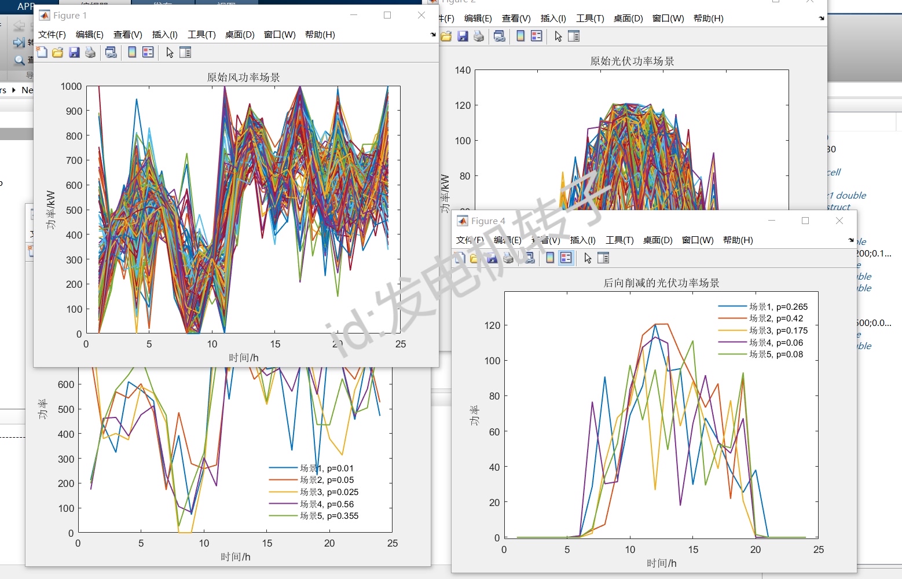Open 桌面(D) menu in Figure 2
This screenshot has width=902, height=579.
coord(628,19)
